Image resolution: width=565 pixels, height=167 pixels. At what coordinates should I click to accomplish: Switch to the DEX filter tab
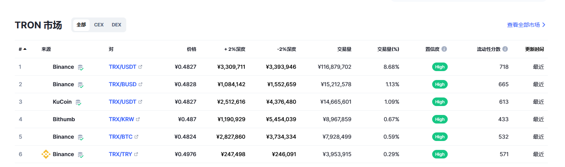tap(117, 25)
